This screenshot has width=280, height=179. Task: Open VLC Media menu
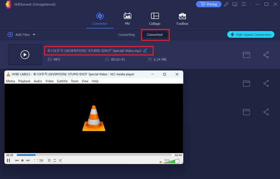pyautogui.click(x=10, y=81)
